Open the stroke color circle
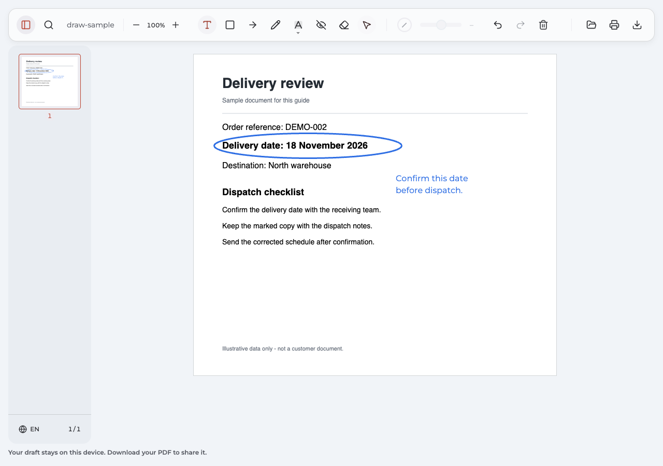Viewport: 663px width, 466px height. click(405, 25)
